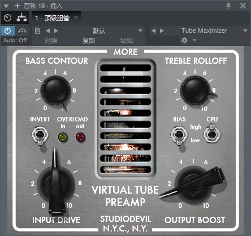Screen dimensions: 251x236
Task: Click the STUDIODEVIL N.Y.C., N.Y. logo text
Action: point(125,224)
